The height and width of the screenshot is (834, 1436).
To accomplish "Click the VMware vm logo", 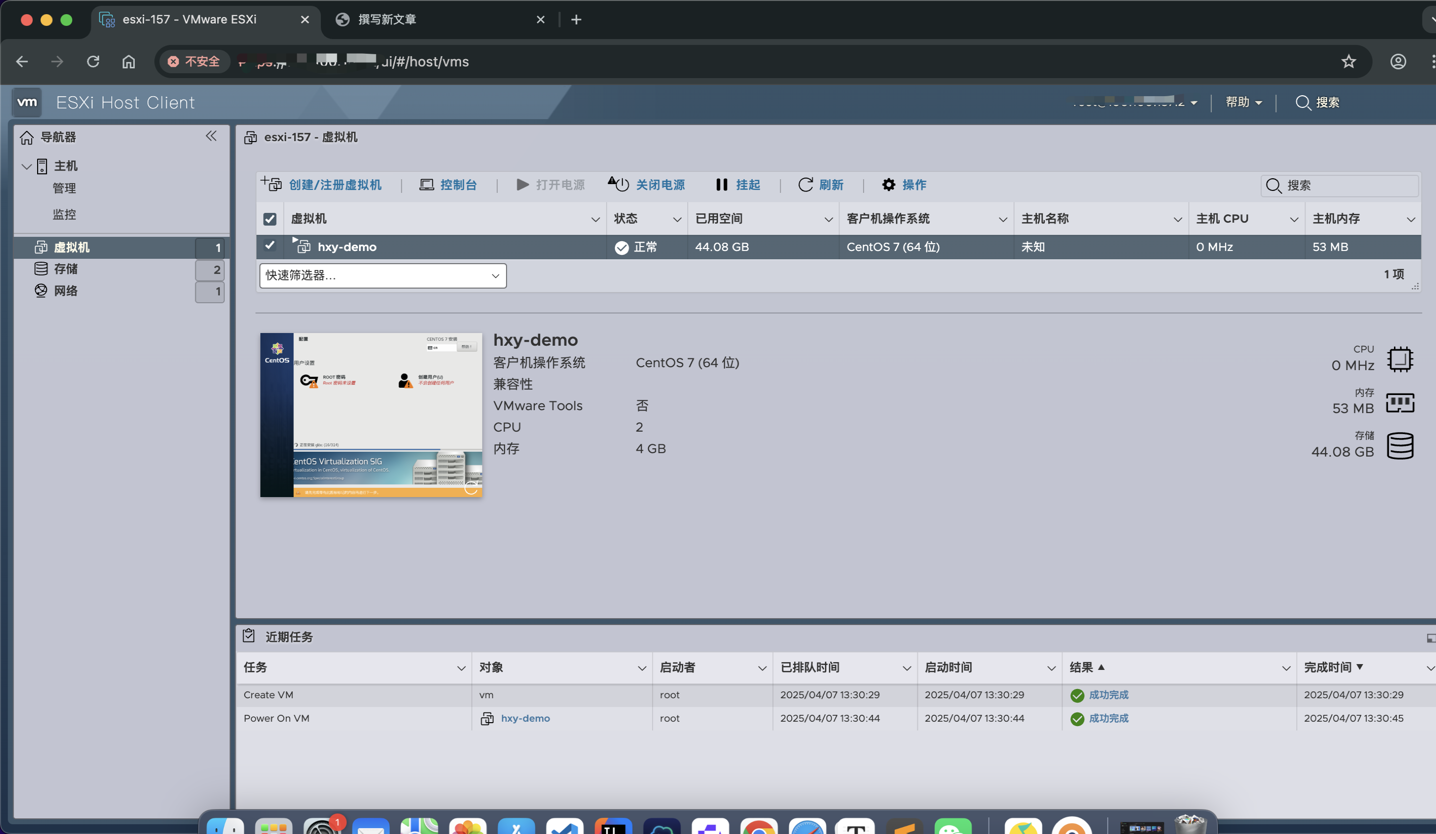I will (27, 103).
